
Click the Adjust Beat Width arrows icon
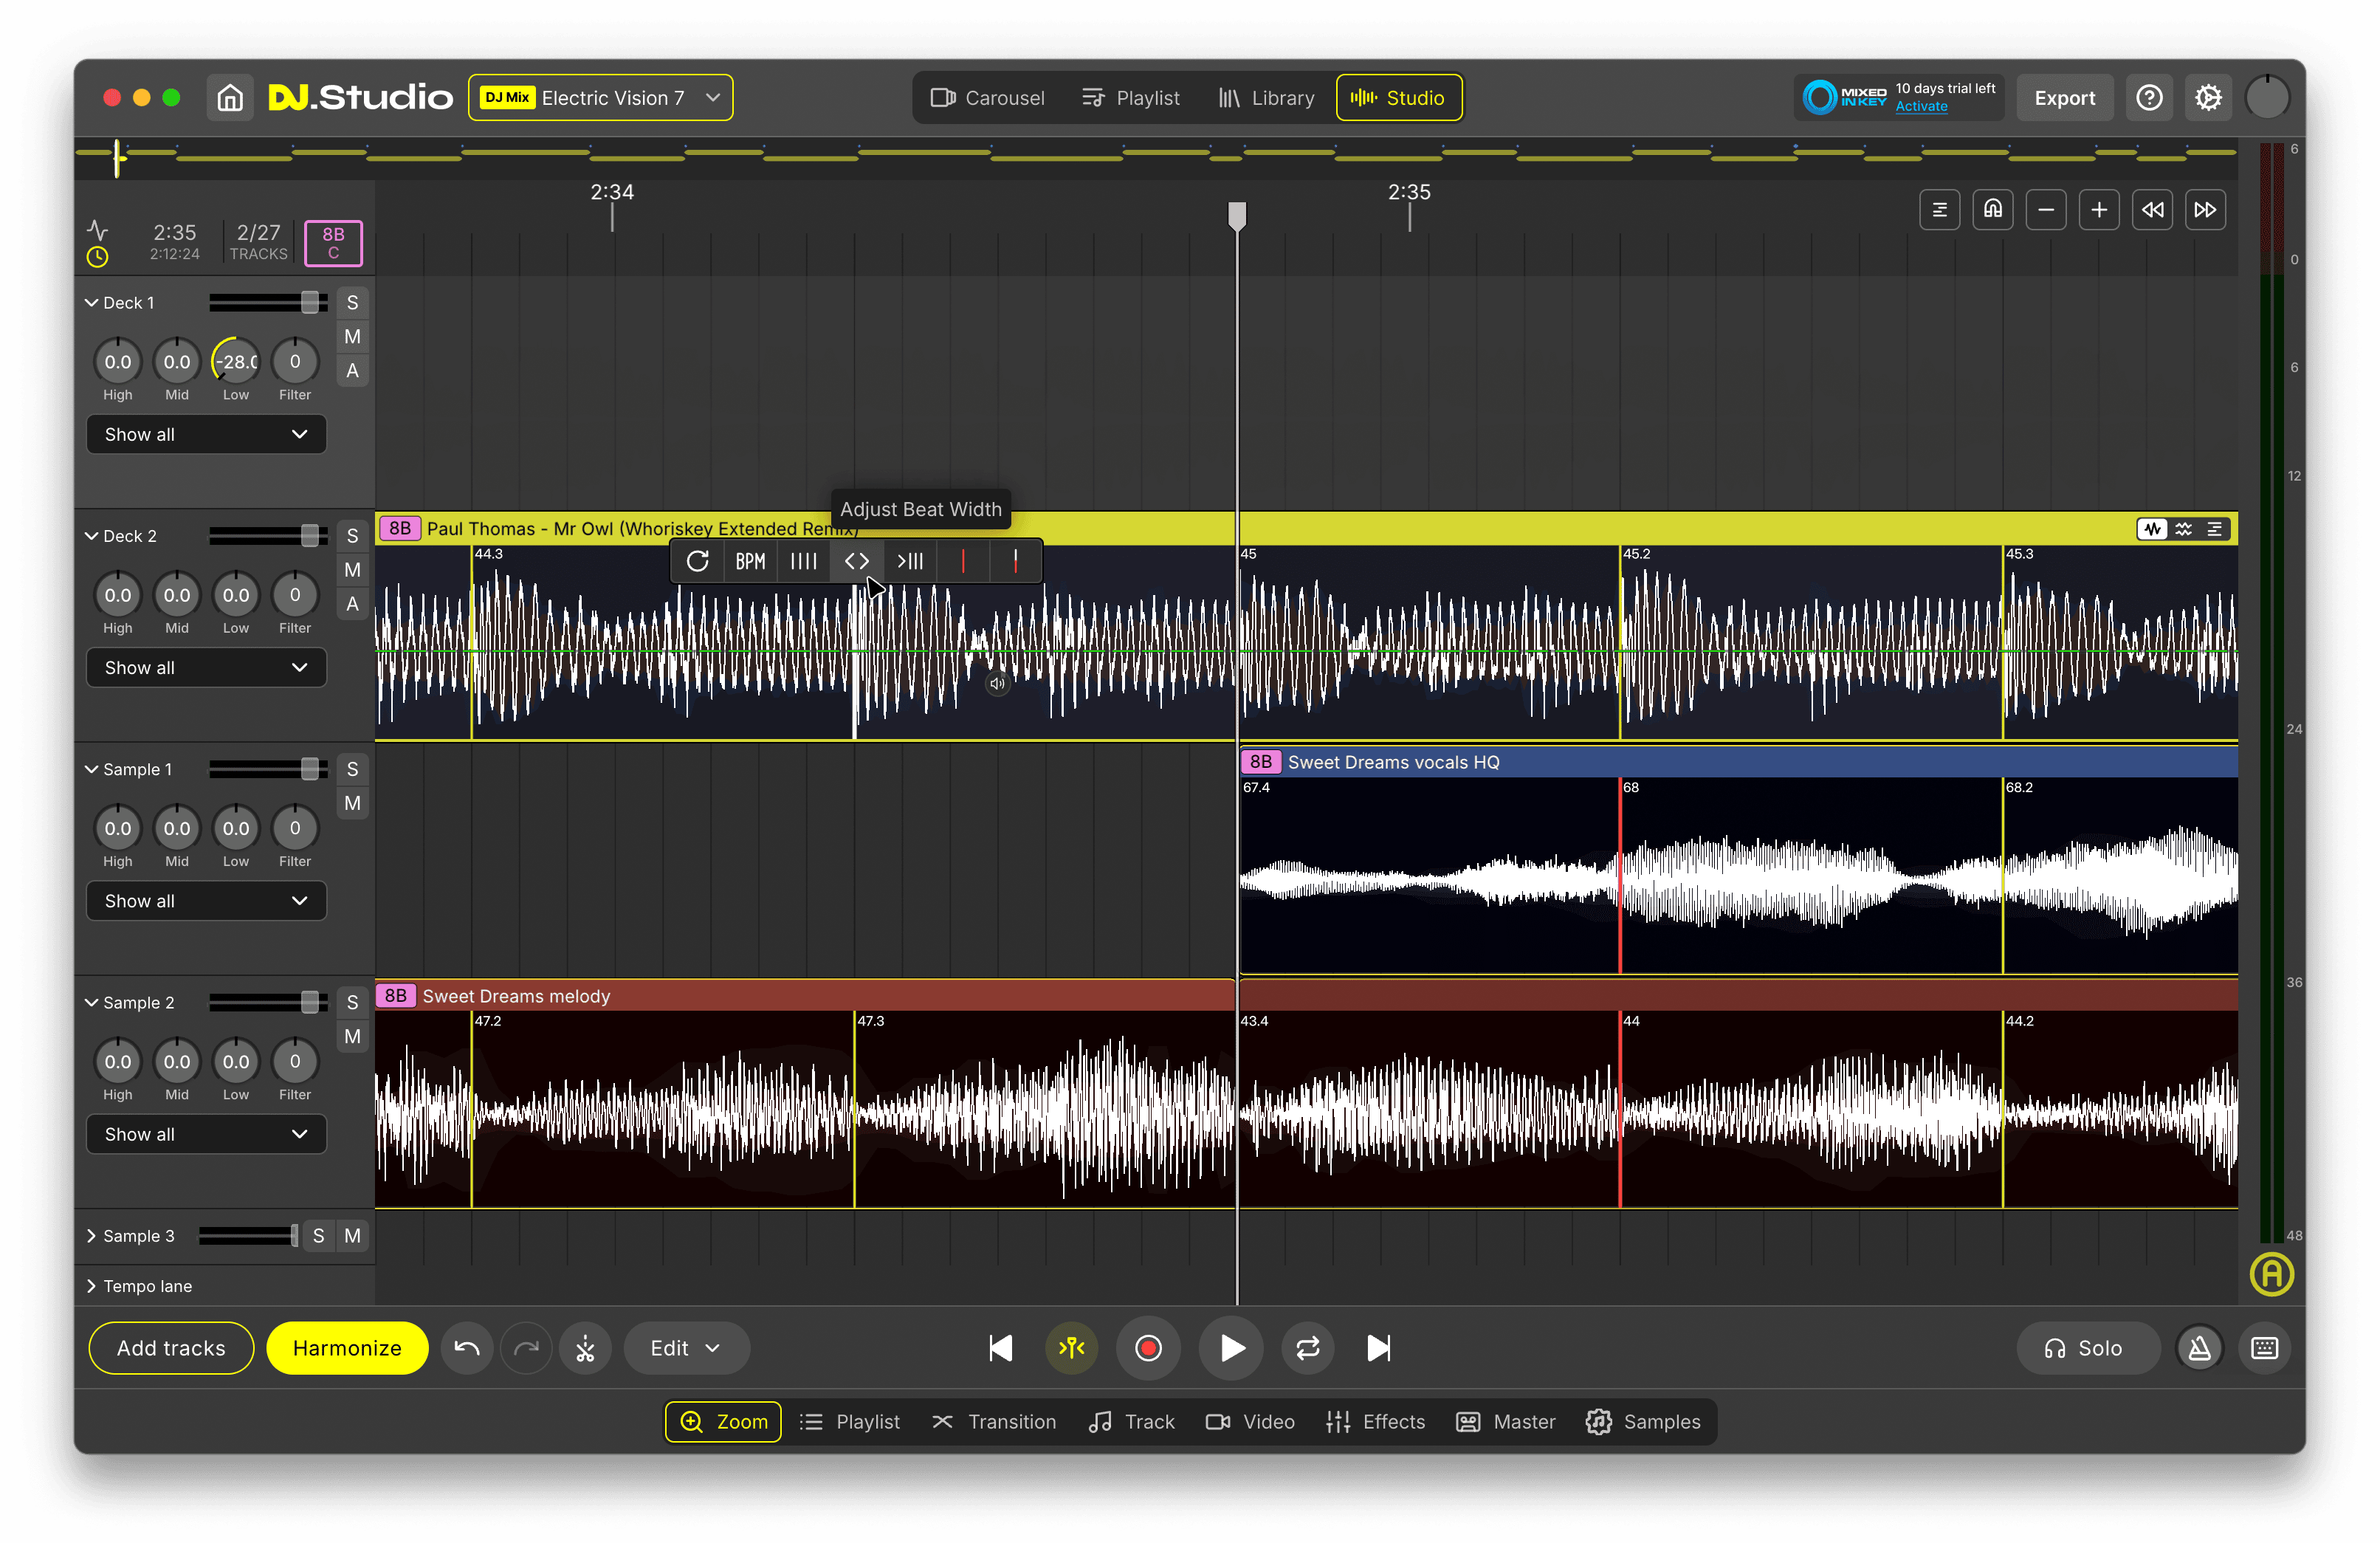click(857, 561)
